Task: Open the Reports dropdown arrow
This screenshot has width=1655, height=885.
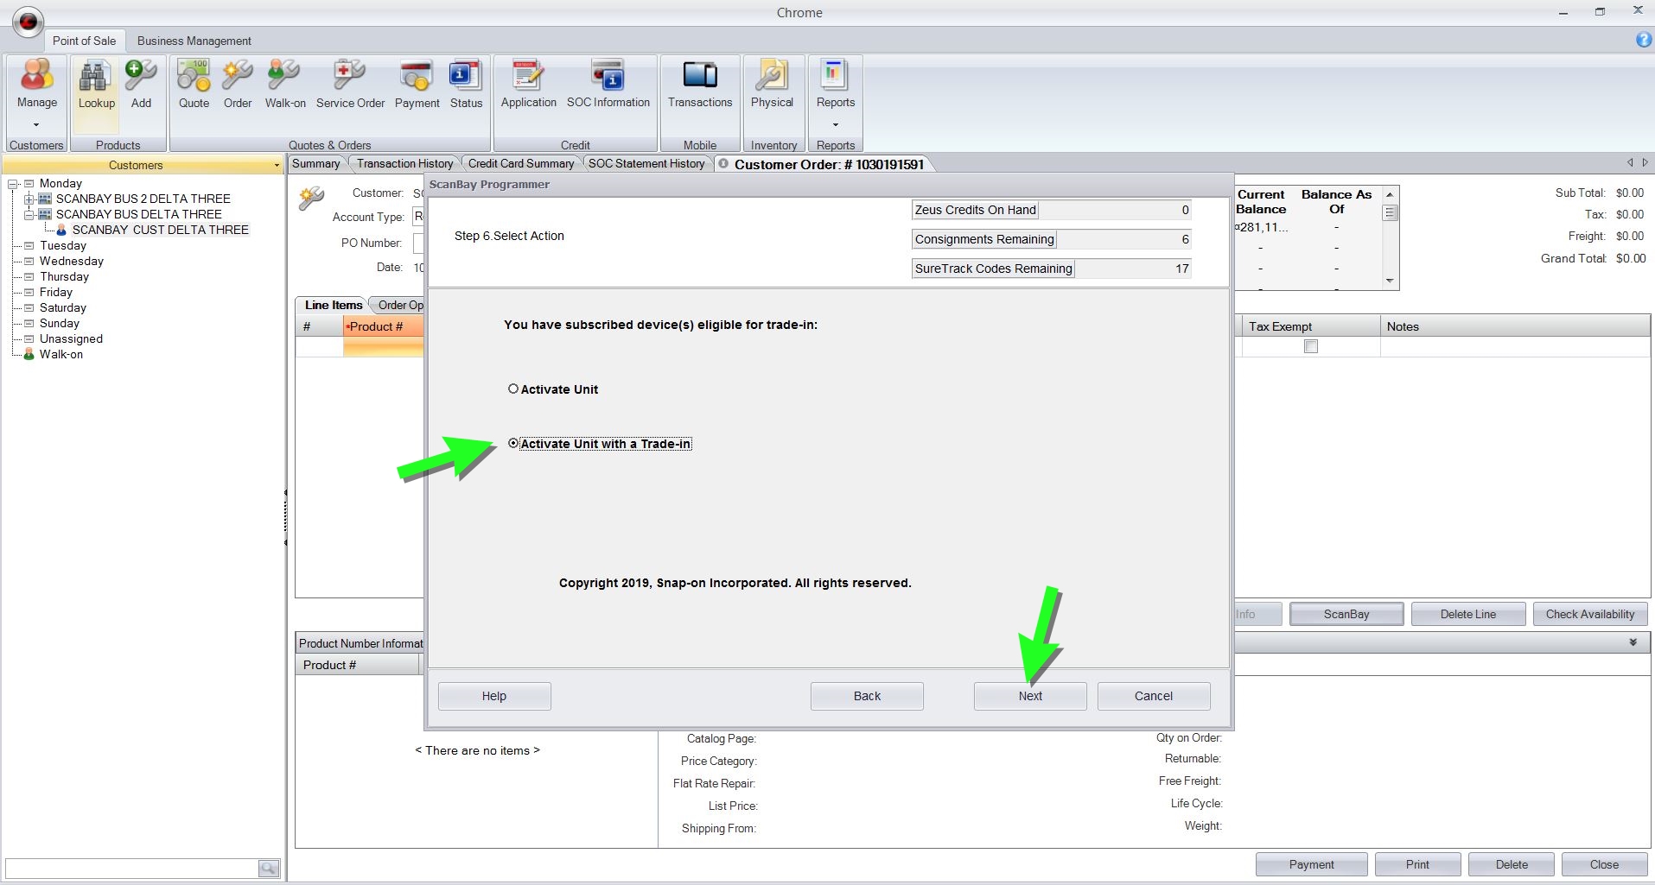Action: [835, 124]
